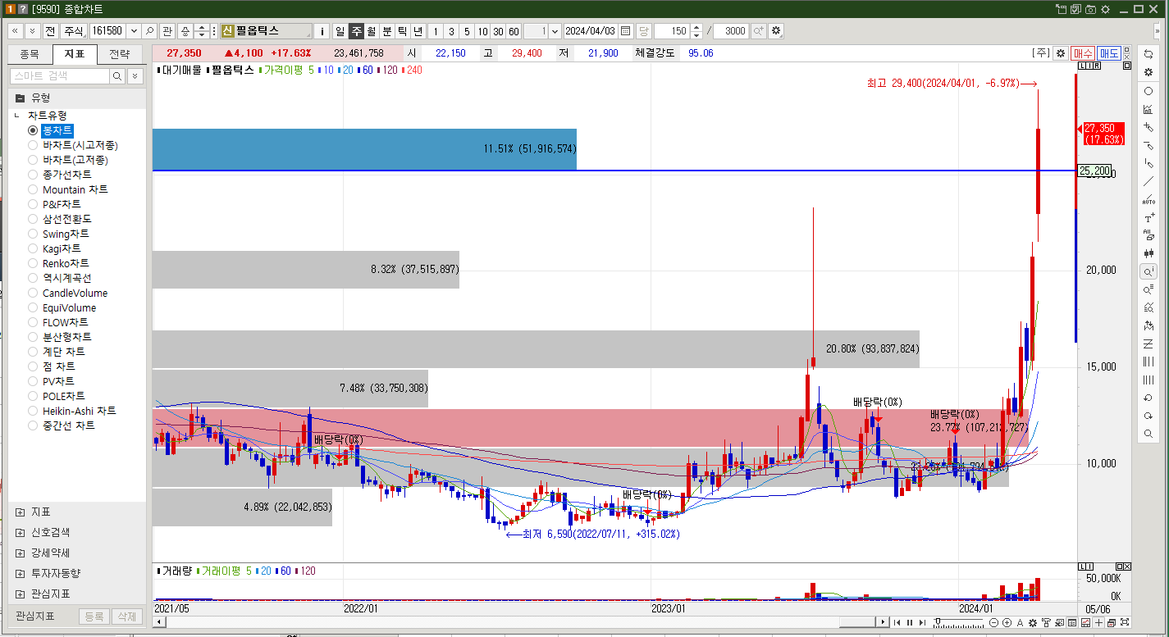The image size is (1169, 637).
Task: Select daily period 일 button
Action: (x=340, y=31)
